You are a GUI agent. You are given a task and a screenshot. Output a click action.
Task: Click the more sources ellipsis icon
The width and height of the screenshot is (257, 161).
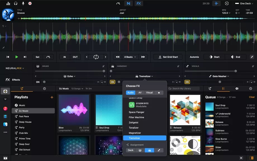click(5, 132)
